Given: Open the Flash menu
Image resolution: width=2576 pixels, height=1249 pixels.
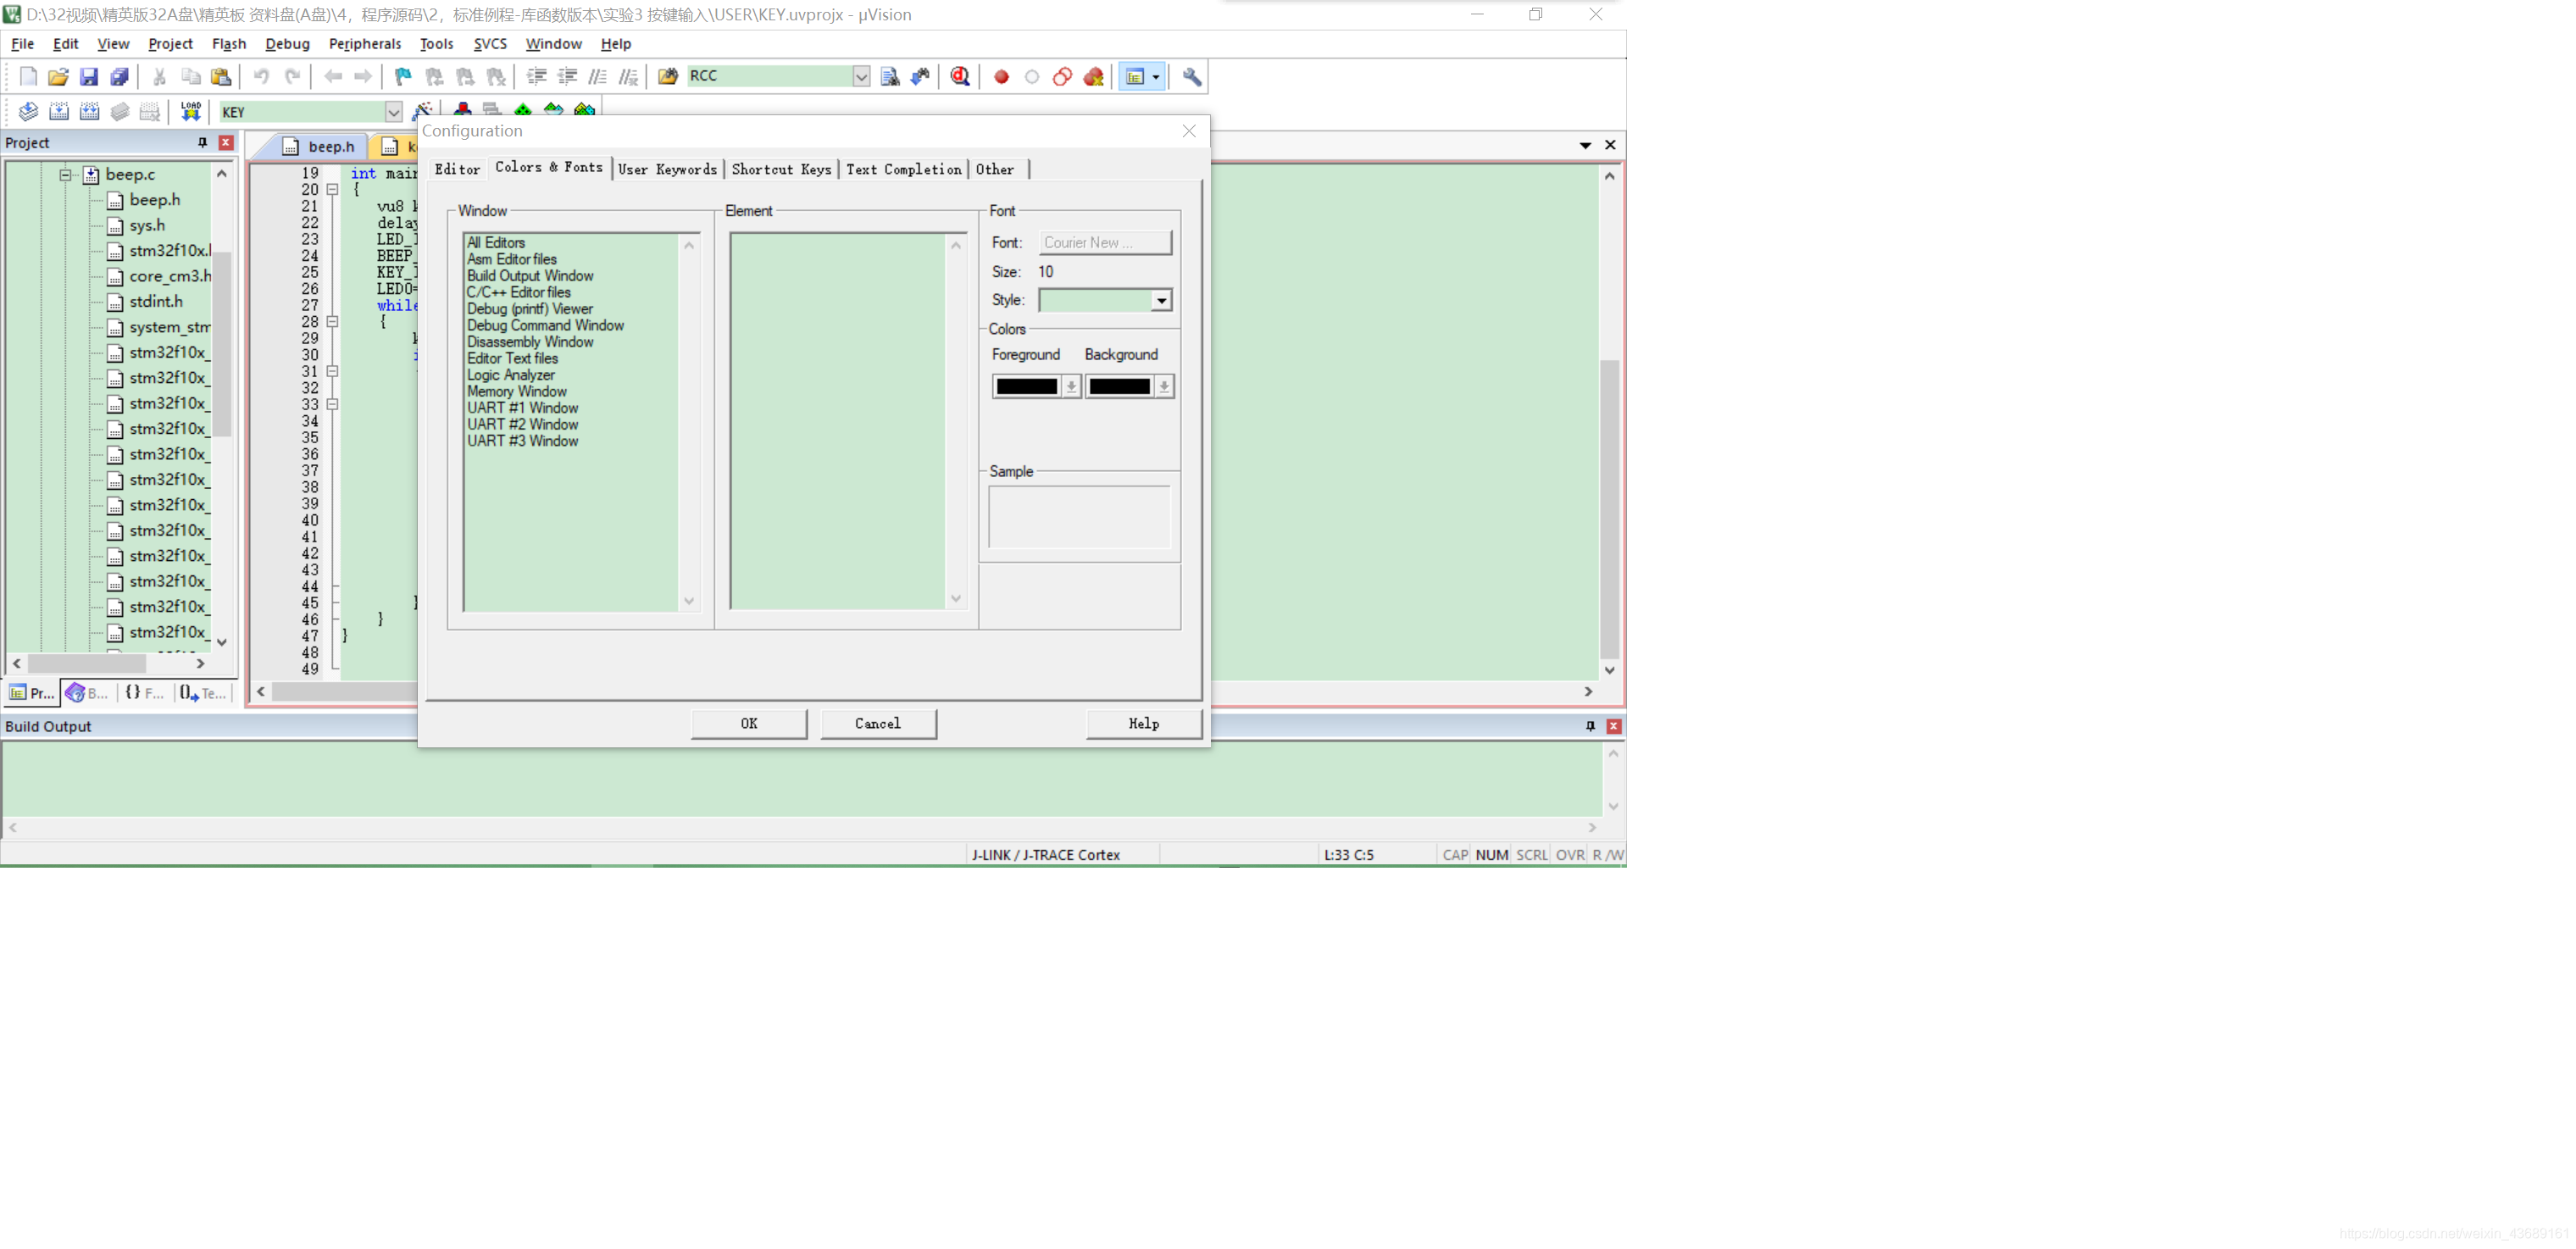Looking at the screenshot, I should 229,44.
